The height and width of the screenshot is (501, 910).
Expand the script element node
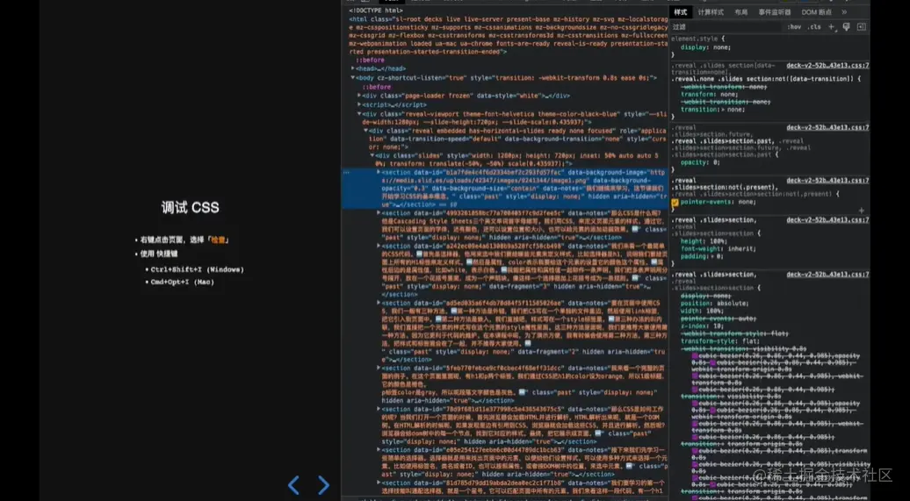[359, 105]
